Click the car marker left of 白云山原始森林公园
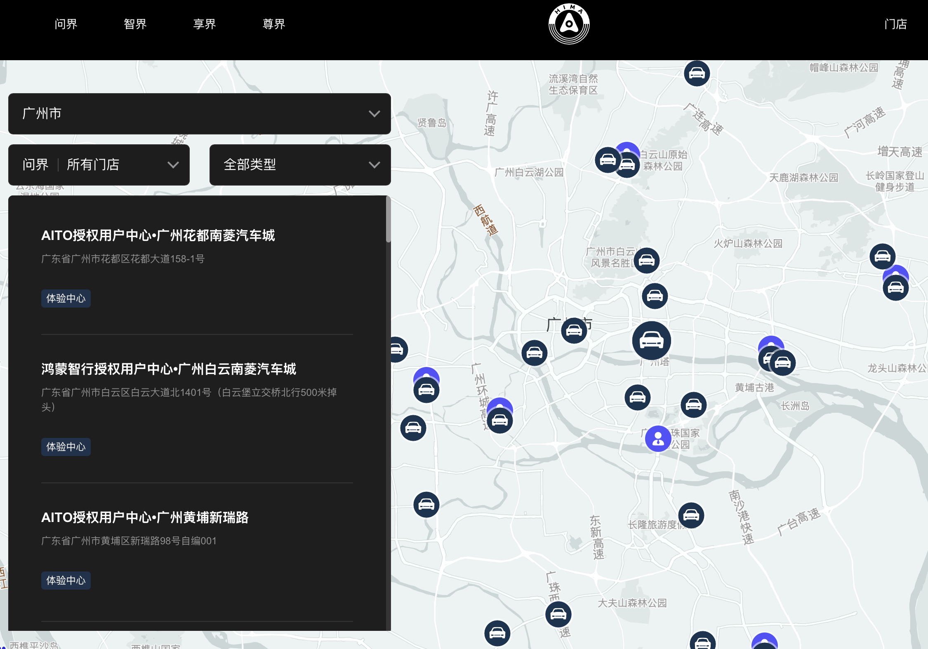The height and width of the screenshot is (649, 928). tap(608, 160)
